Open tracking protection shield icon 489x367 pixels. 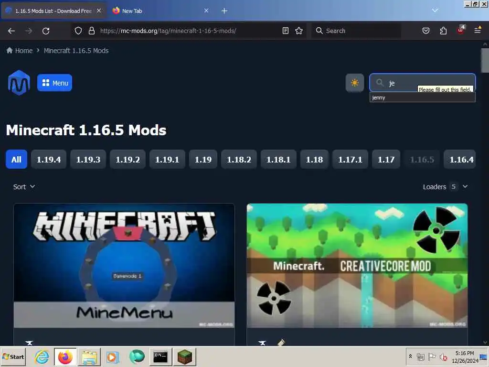78,31
